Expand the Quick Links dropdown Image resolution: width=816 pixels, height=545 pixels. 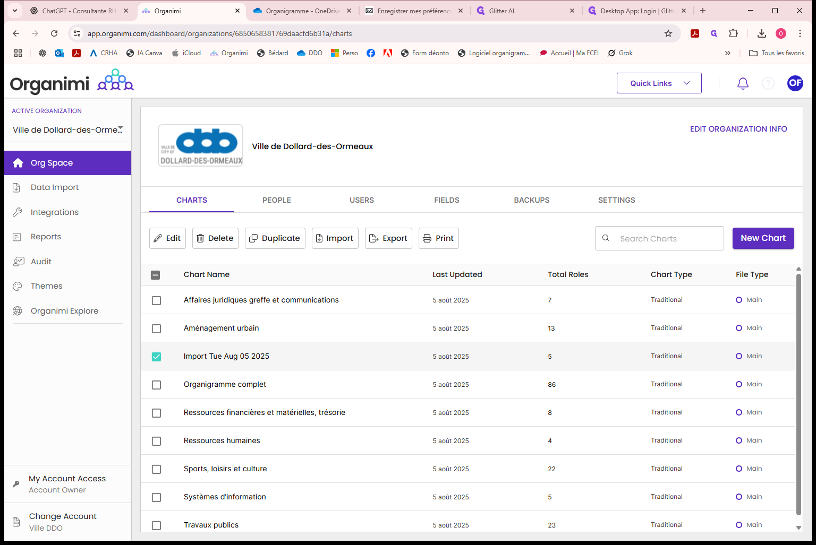pos(659,83)
